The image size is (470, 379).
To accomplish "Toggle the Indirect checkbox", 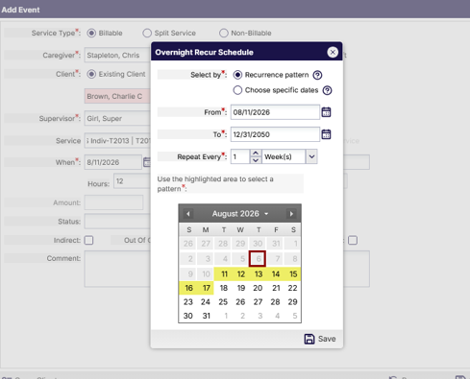I will point(88,240).
